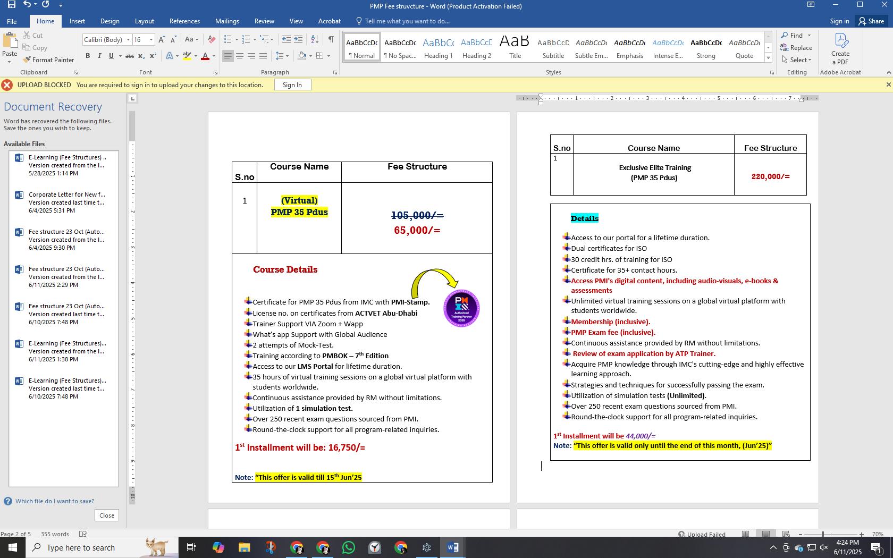Image resolution: width=893 pixels, height=558 pixels.
Task: Open Shading paint bucket color
Action: tap(302, 56)
